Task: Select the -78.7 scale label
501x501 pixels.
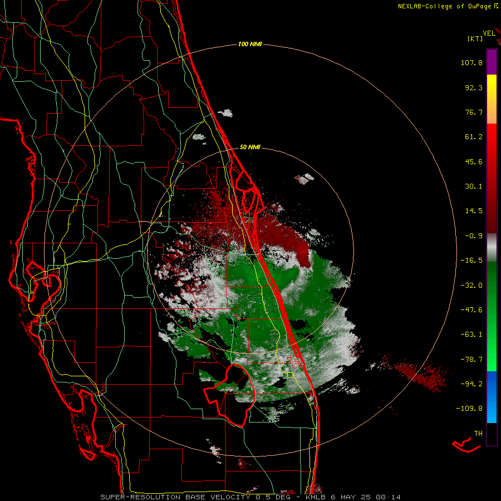Action: pos(471,360)
